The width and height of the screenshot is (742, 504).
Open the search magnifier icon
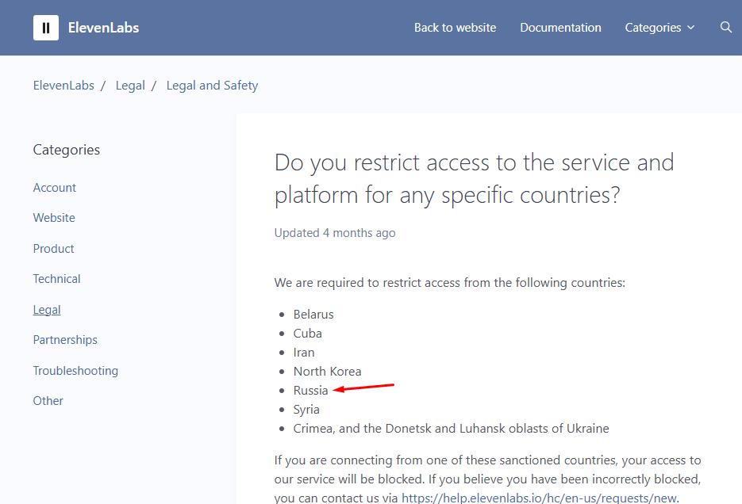(x=725, y=28)
